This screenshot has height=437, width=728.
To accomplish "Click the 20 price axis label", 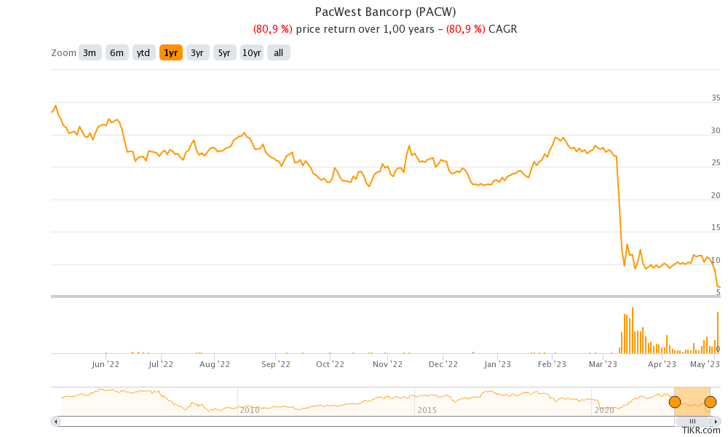I will click(x=716, y=195).
